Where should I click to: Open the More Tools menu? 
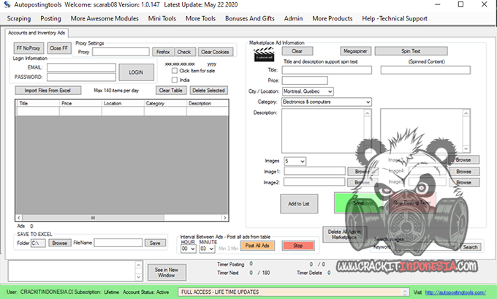click(x=201, y=18)
